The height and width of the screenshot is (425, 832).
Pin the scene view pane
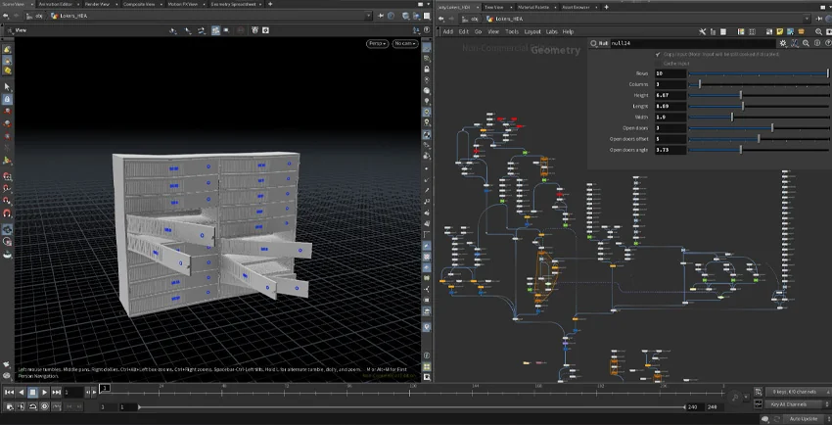381,16
